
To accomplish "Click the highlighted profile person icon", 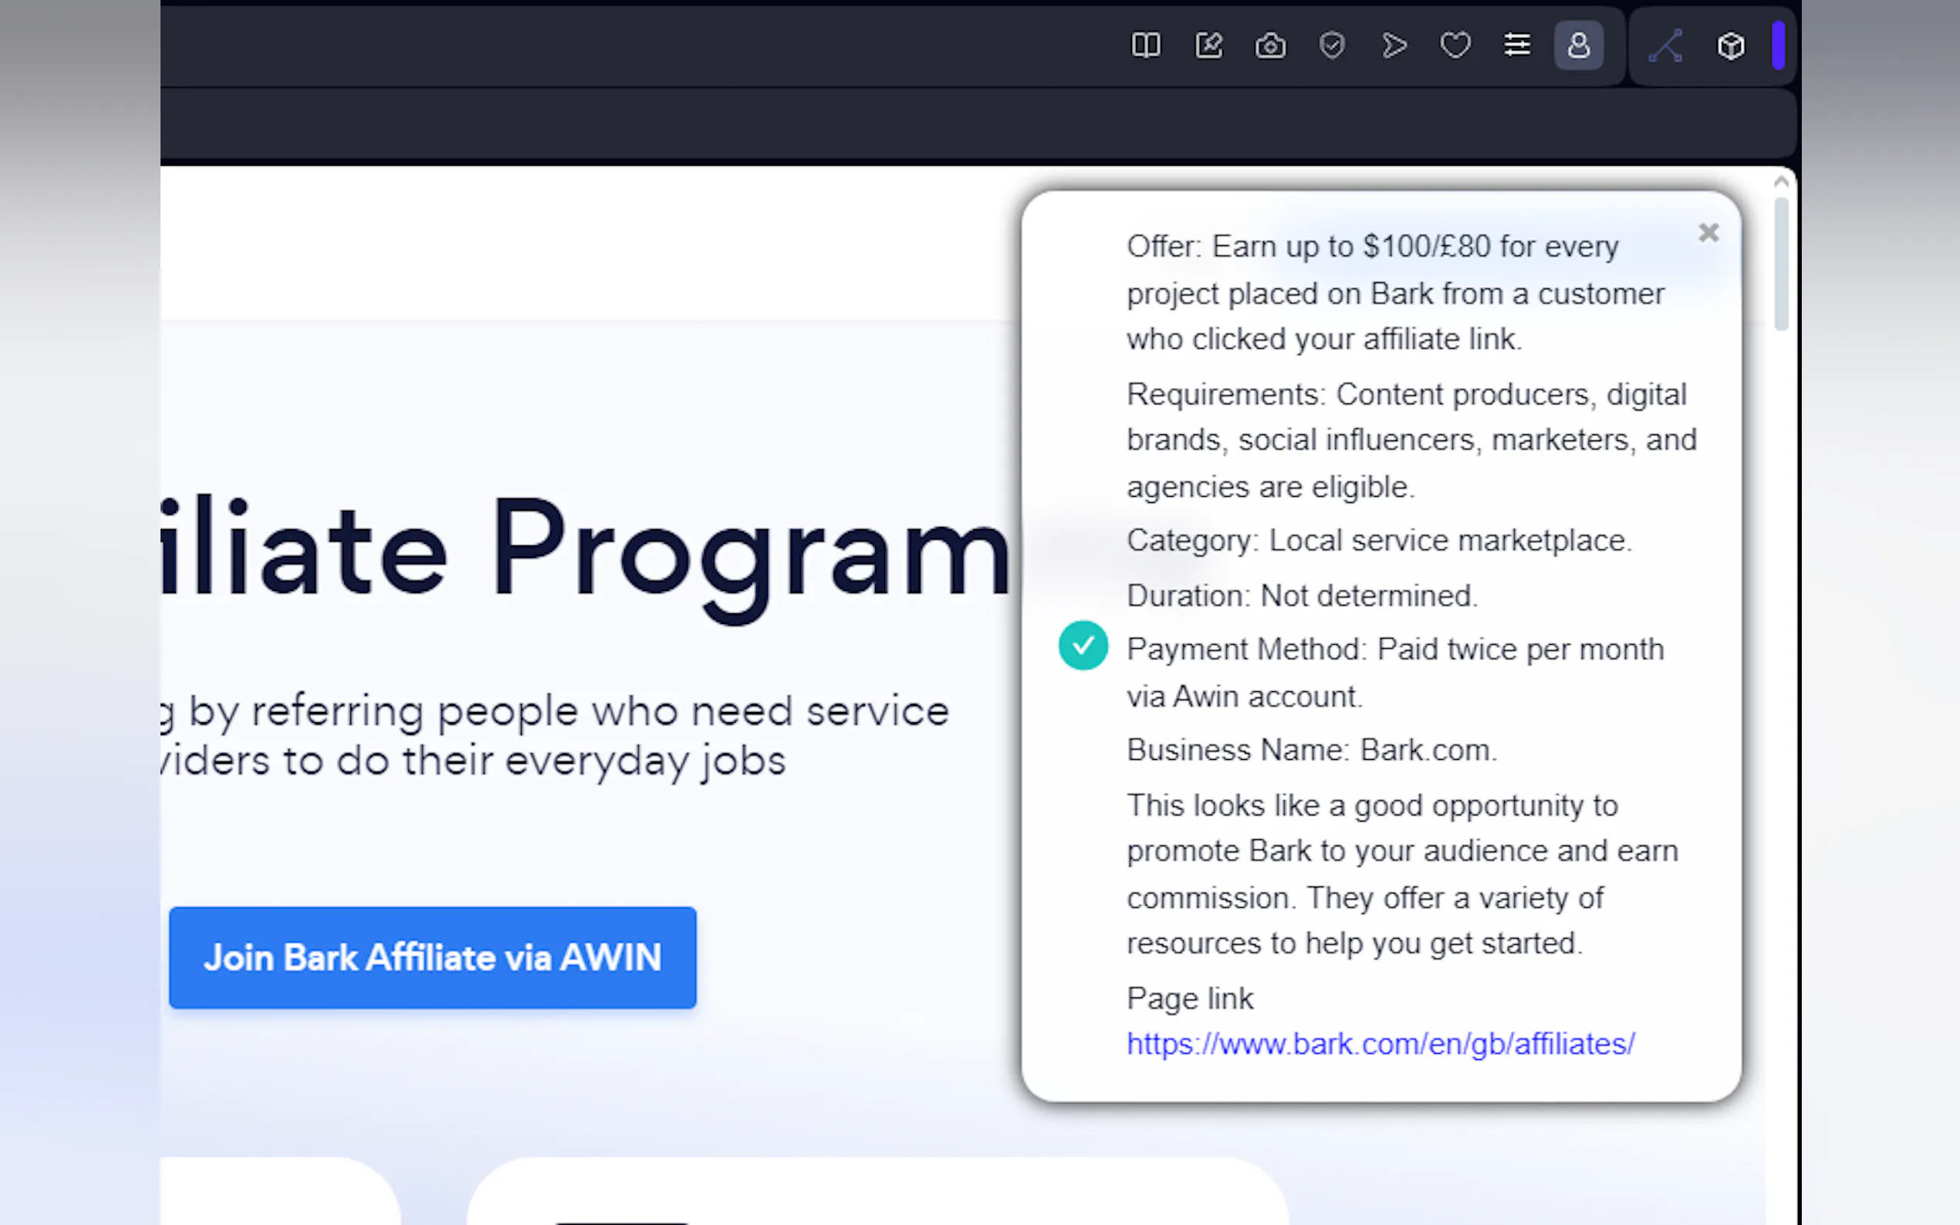I will tap(1578, 46).
